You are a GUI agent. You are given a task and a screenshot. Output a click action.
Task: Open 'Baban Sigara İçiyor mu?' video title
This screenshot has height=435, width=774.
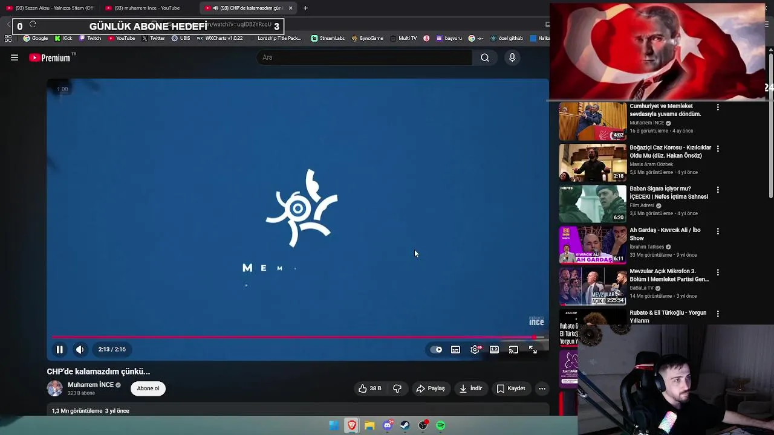(669, 193)
